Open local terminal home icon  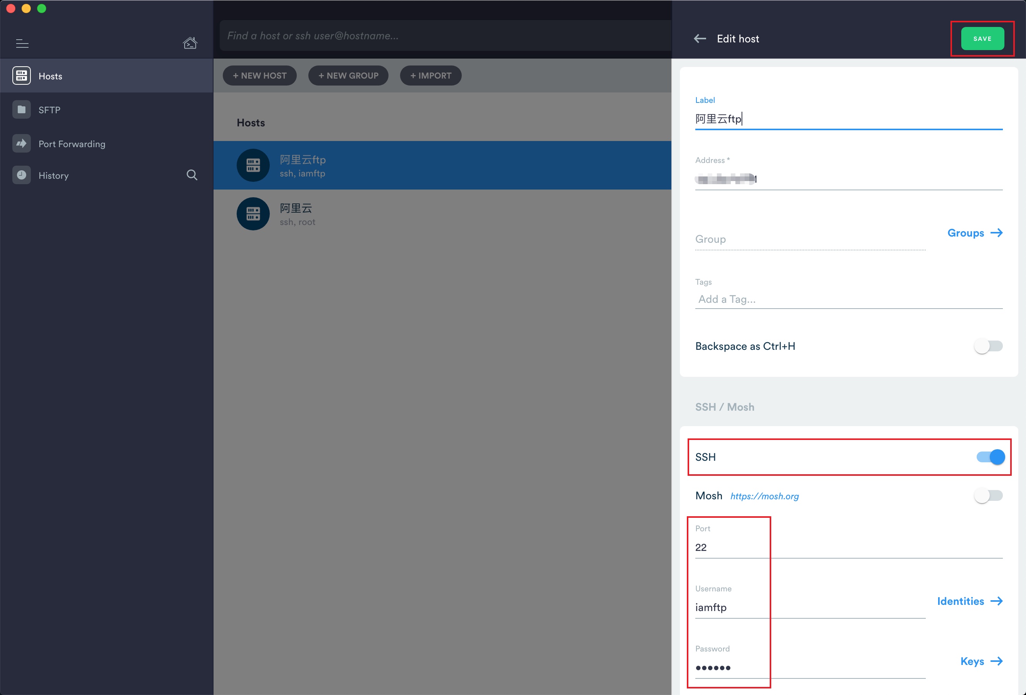(190, 43)
